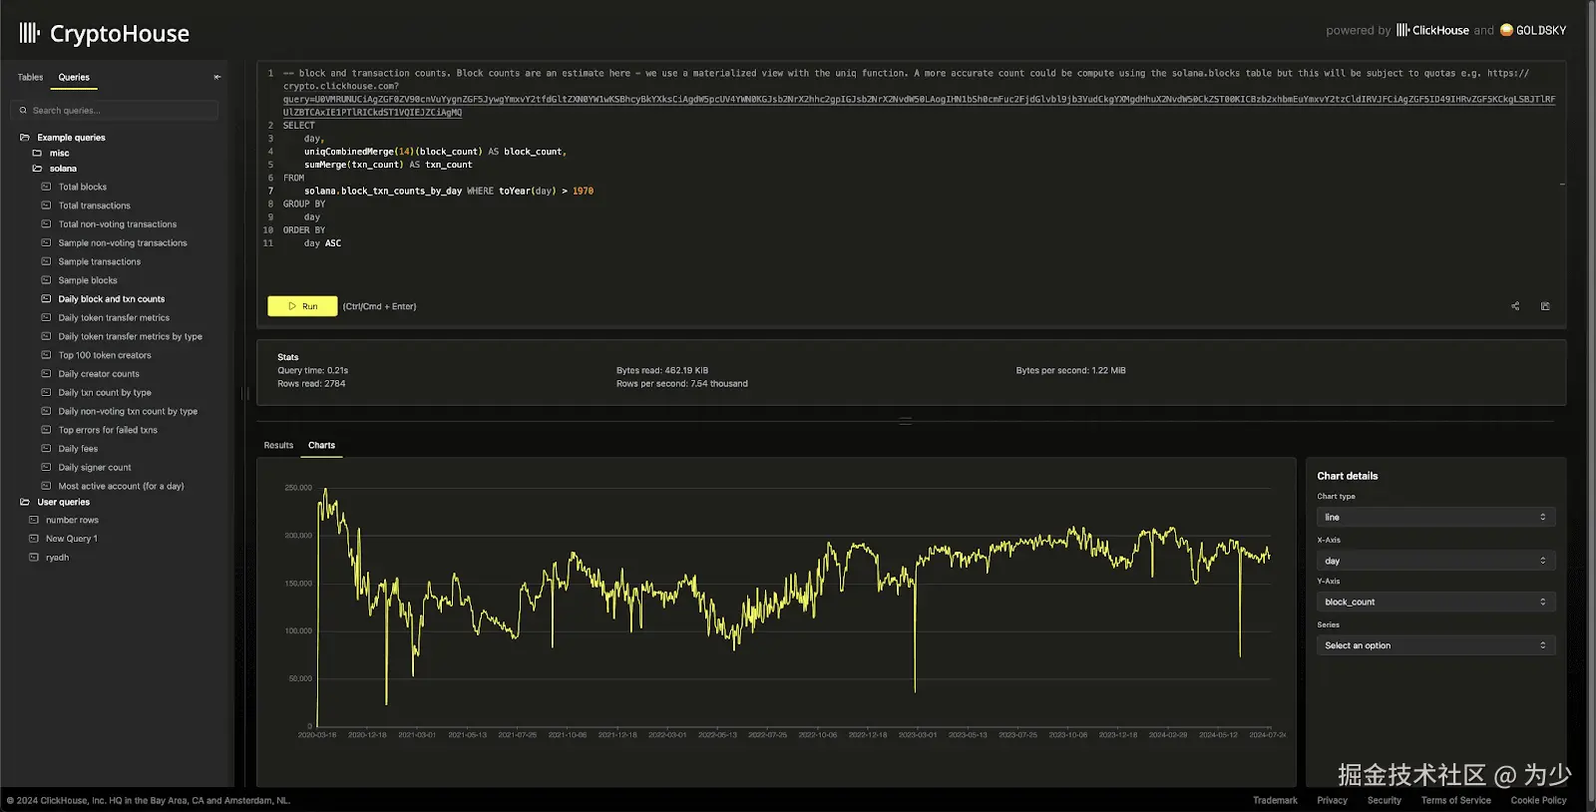Run the query with Run button
Screen dimensions: 1596x812
click(302, 306)
